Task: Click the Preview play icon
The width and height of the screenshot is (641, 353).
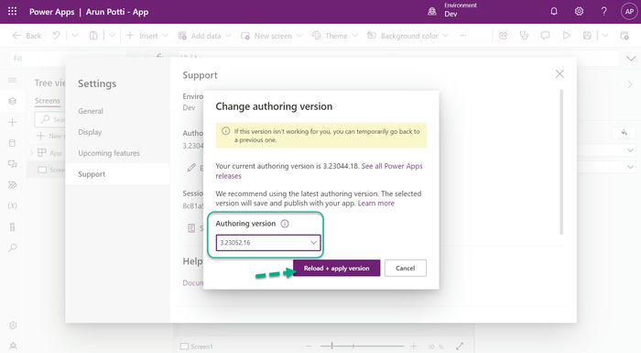Action: point(566,36)
